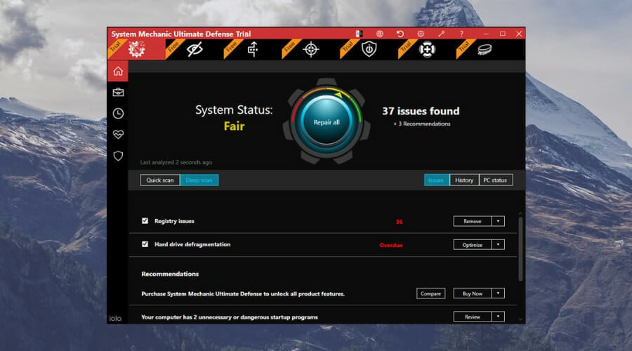Screen dimensions: 632x351
Task: Click the Compare button
Action: pos(431,293)
